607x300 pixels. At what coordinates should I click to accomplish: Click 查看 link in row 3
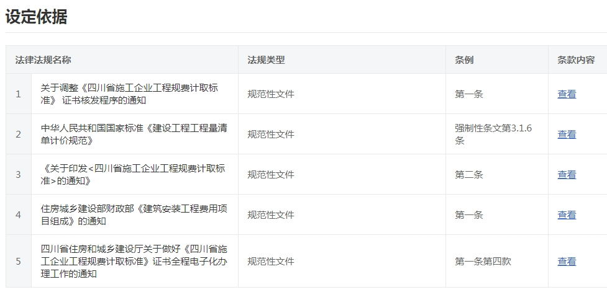tap(566, 175)
